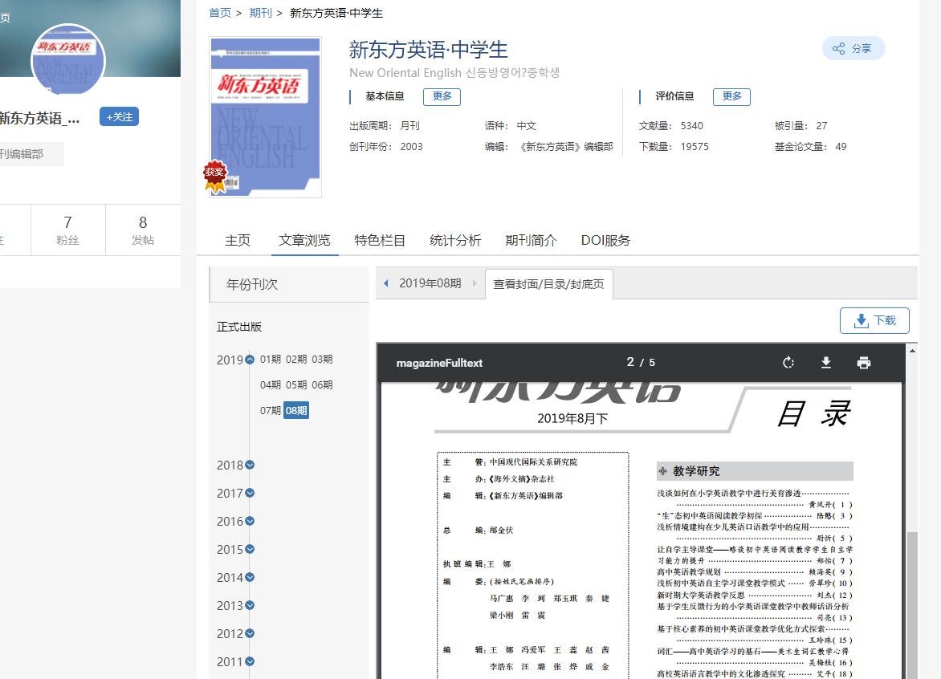Select the 查看封面/目录/封底页 tab
This screenshot has height=679, width=941.
[548, 283]
